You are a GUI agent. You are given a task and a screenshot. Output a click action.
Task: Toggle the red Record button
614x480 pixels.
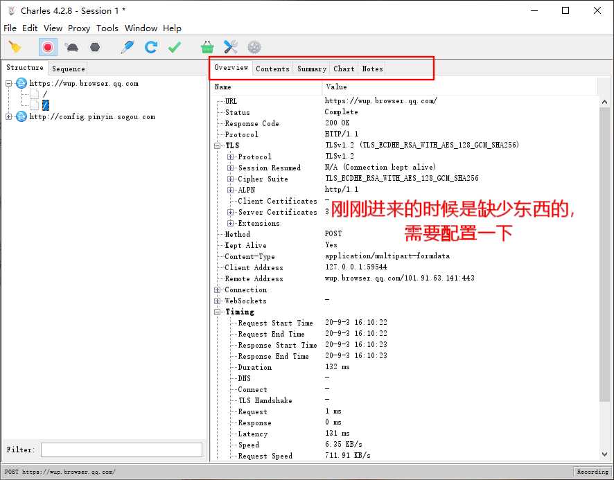48,47
